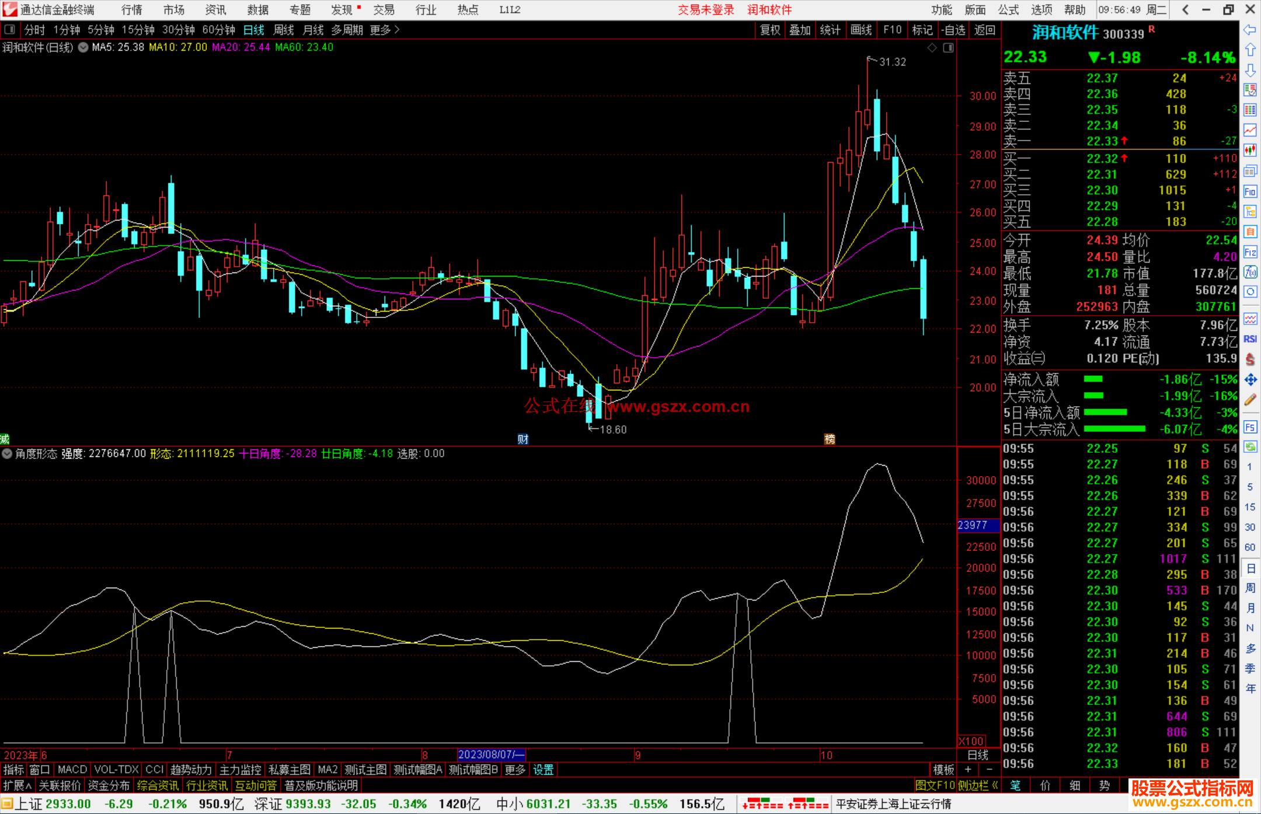Open the F10 info icon in sidebar

click(x=1250, y=192)
